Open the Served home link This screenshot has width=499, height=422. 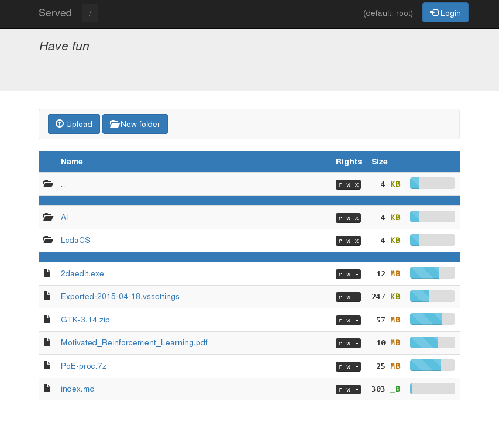pos(56,13)
